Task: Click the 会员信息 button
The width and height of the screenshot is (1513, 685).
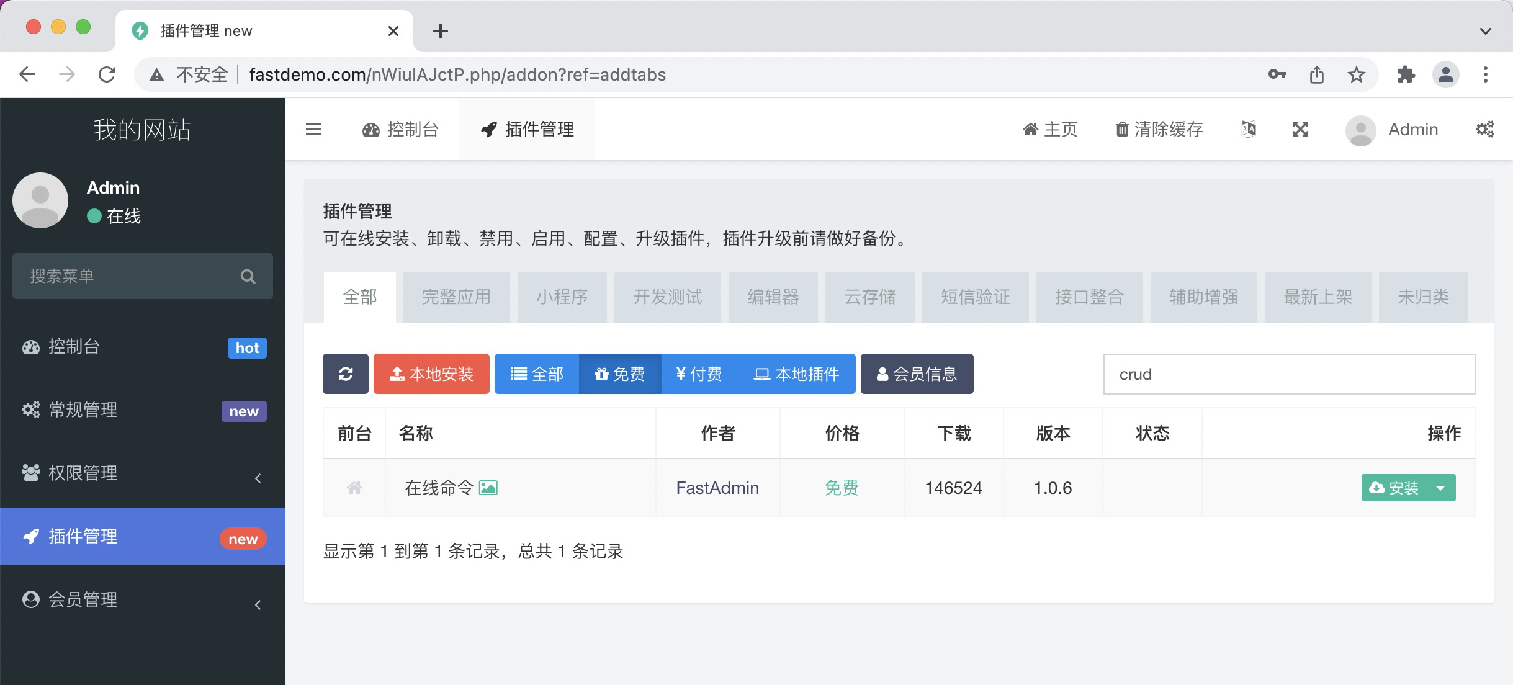Action: click(x=917, y=374)
